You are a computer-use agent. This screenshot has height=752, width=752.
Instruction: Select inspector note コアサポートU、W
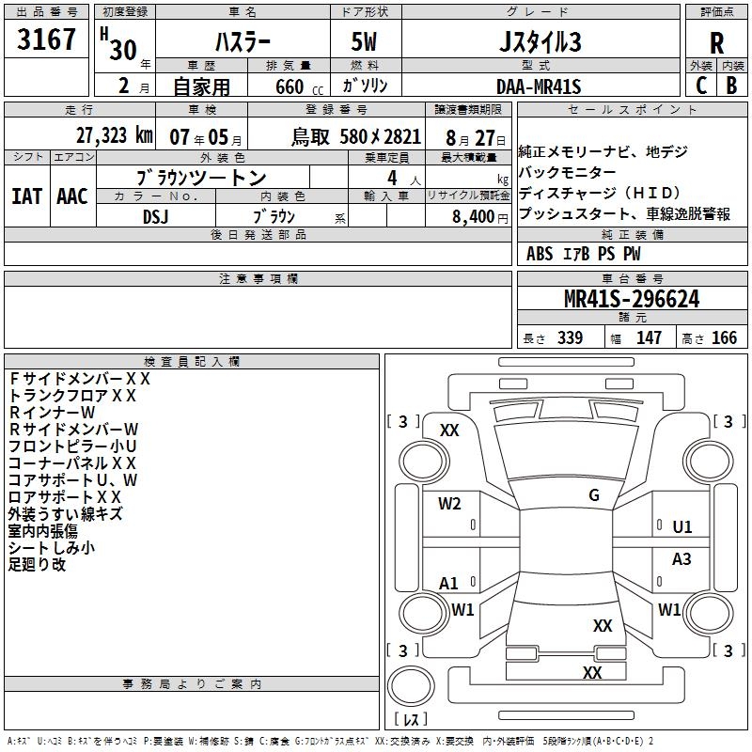coord(73,480)
